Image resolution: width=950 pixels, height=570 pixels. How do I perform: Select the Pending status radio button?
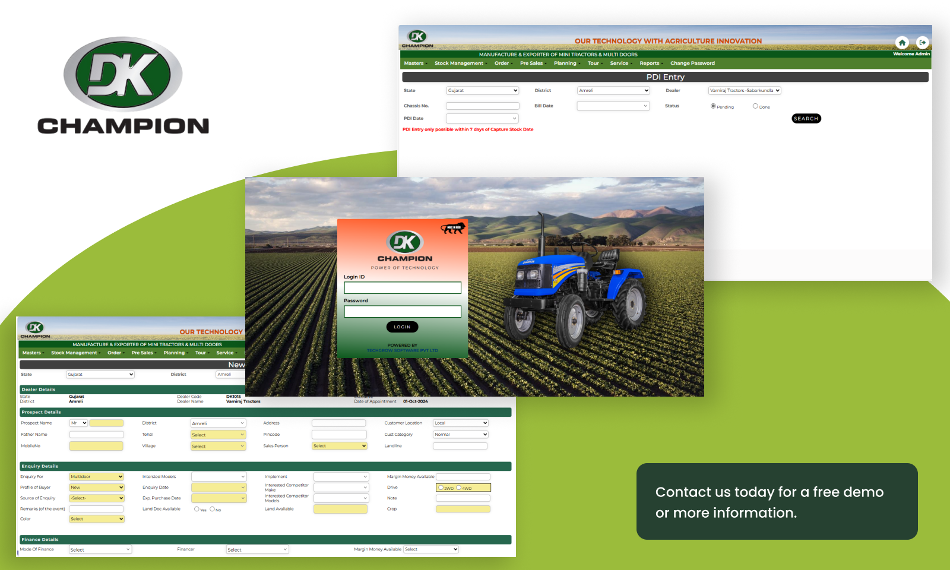click(x=713, y=106)
